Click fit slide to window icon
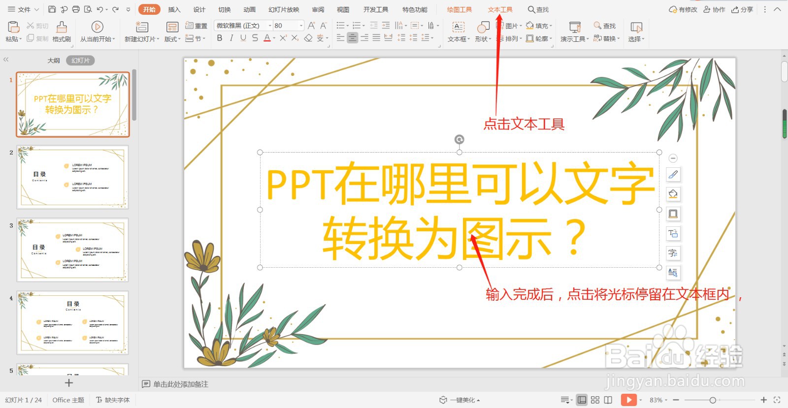This screenshot has height=408, width=788. 777,400
